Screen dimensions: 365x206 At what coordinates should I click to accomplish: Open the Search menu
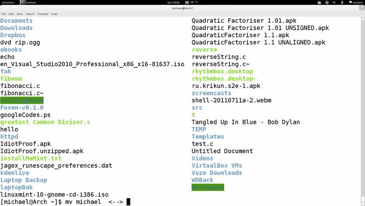tap(30, 14)
